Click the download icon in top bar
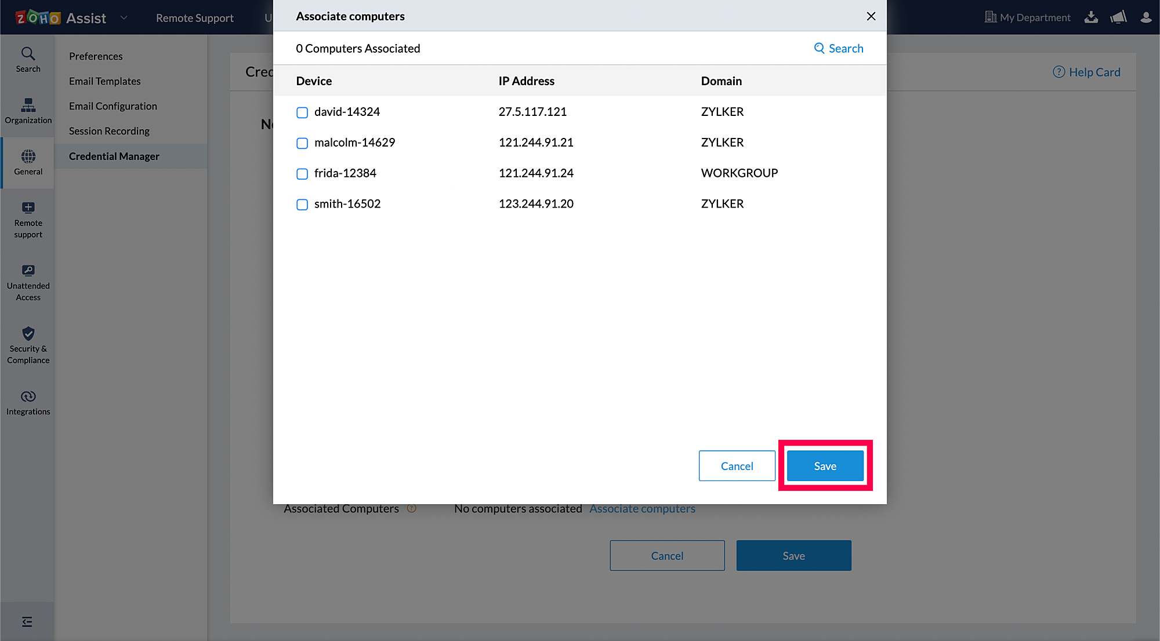Viewport: 1160px width, 641px height. coord(1091,17)
